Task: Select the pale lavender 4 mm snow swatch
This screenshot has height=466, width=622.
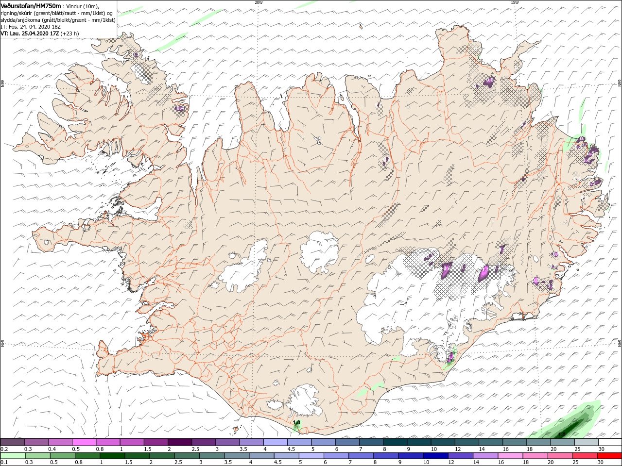Action: (x=276, y=442)
